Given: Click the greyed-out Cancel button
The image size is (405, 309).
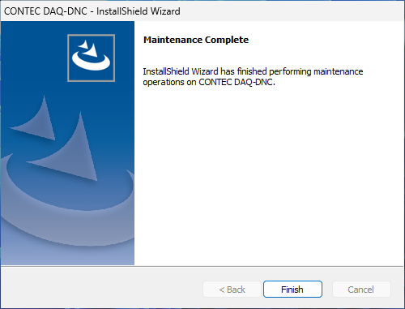Looking at the screenshot, I should click(361, 290).
